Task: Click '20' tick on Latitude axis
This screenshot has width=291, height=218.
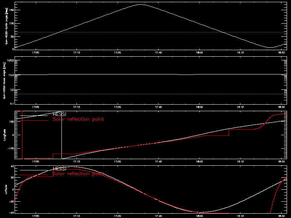Action: click(12, 178)
